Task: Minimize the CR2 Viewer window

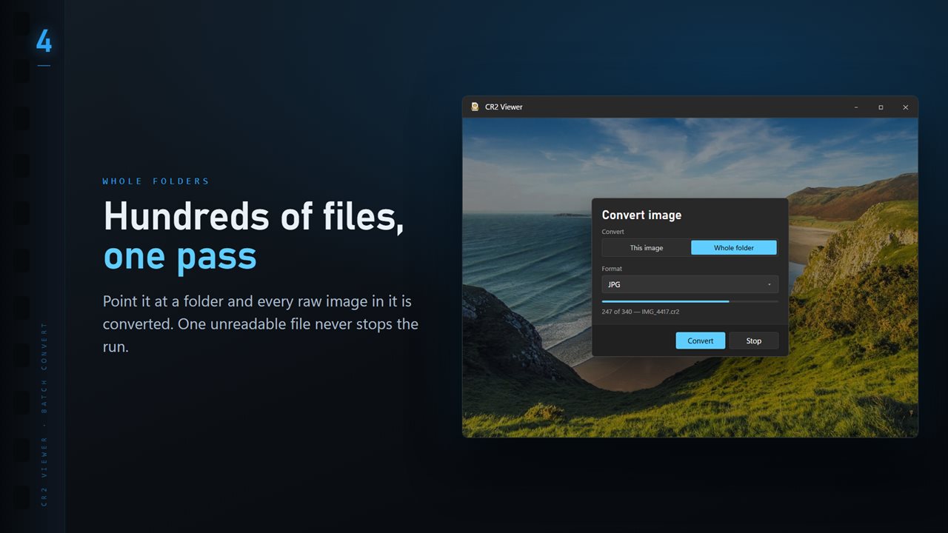Action: point(856,107)
